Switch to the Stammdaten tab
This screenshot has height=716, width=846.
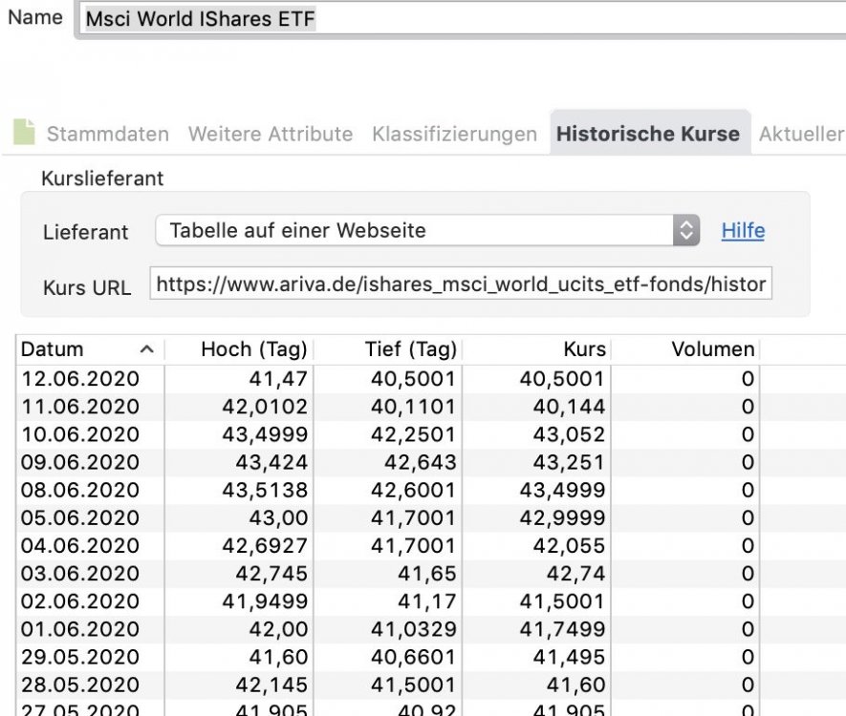point(108,134)
